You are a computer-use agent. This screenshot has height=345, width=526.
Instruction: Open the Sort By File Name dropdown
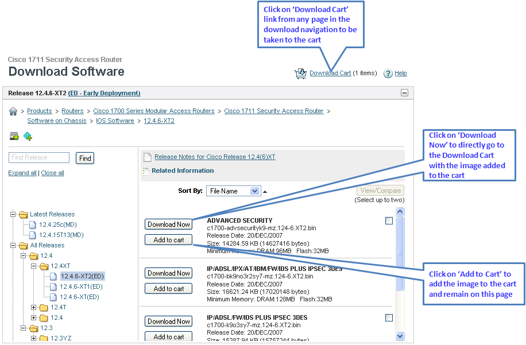click(233, 191)
